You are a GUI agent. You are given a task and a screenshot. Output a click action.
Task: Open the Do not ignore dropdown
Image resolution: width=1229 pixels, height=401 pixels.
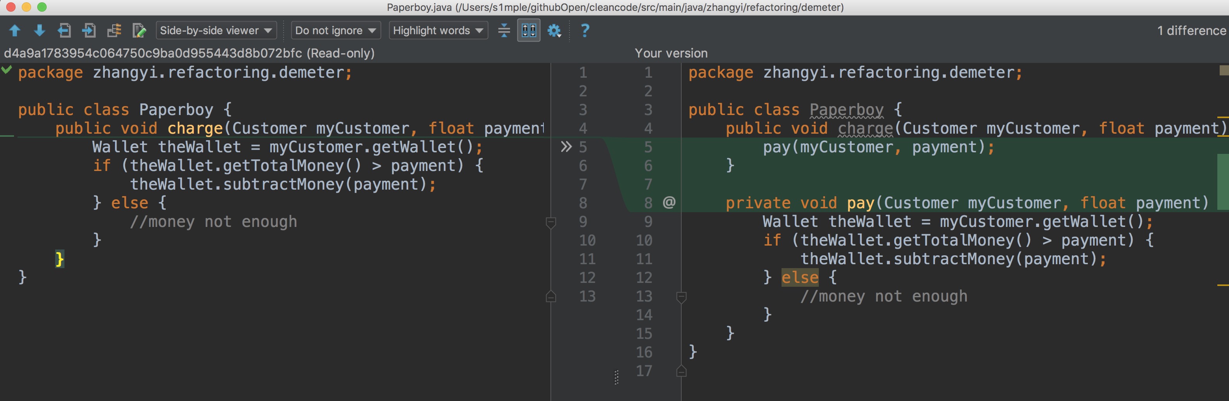point(335,31)
